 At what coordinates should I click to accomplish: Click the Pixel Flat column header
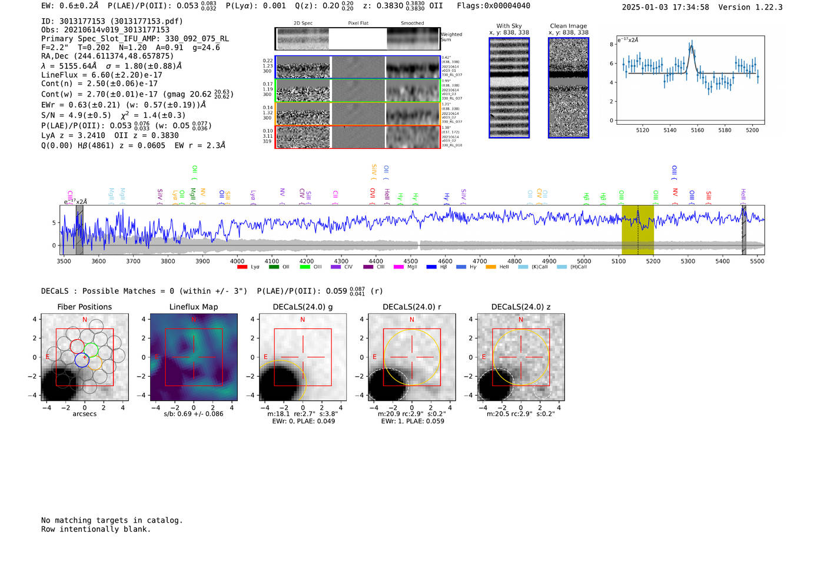click(x=358, y=24)
